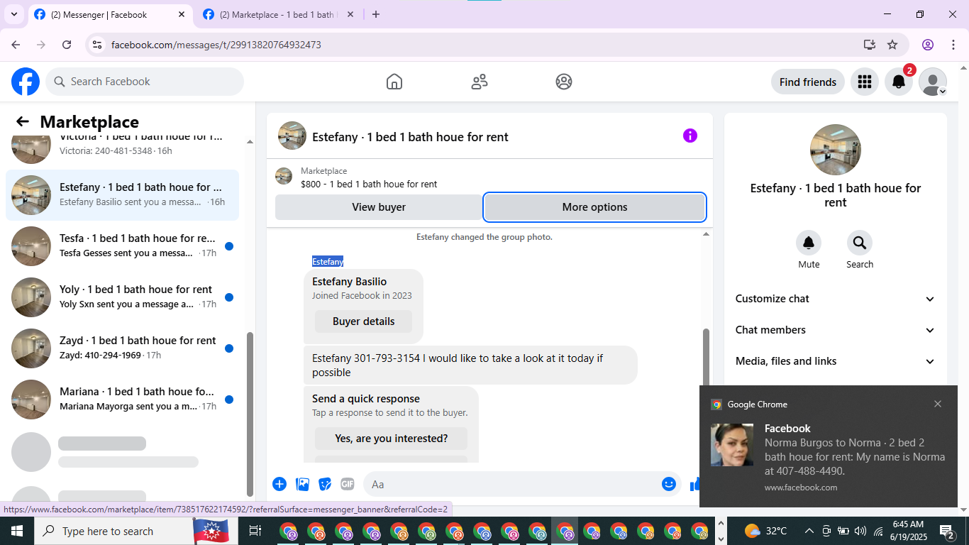This screenshot has width=969, height=545.
Task: Click the address bar URL
Action: (216, 45)
